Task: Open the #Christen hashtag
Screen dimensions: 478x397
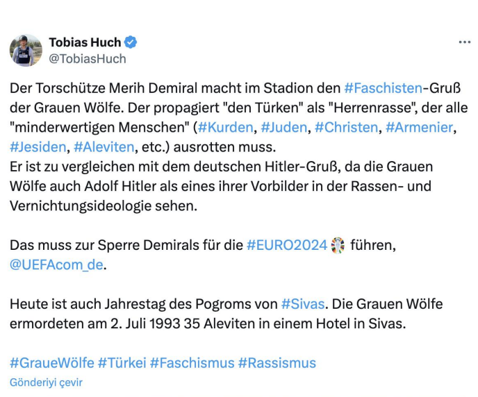Action: coord(346,127)
